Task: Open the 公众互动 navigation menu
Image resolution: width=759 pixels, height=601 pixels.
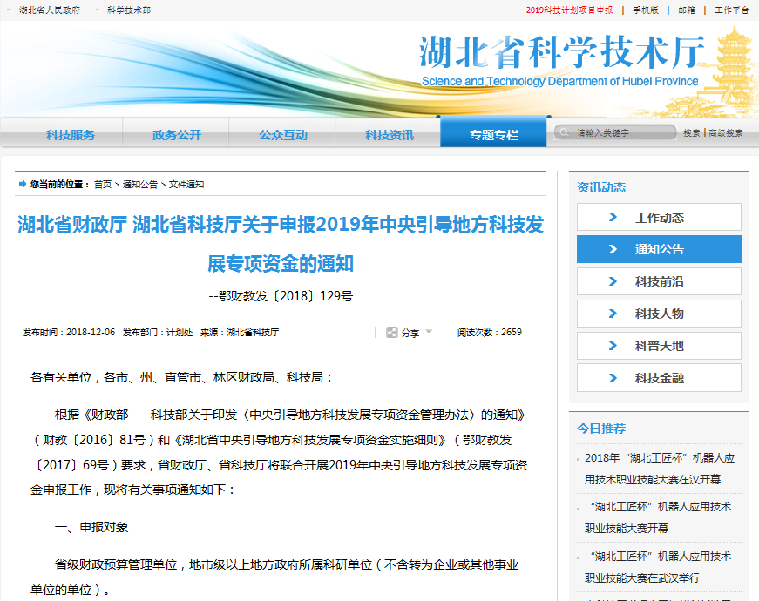Action: 283,135
